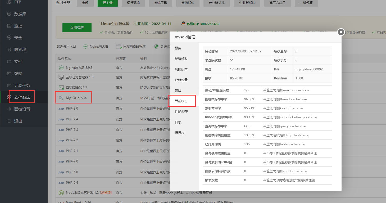Open the 堡塔防提权 1.3 link
The width and height of the screenshot is (386, 203).
point(76,87)
